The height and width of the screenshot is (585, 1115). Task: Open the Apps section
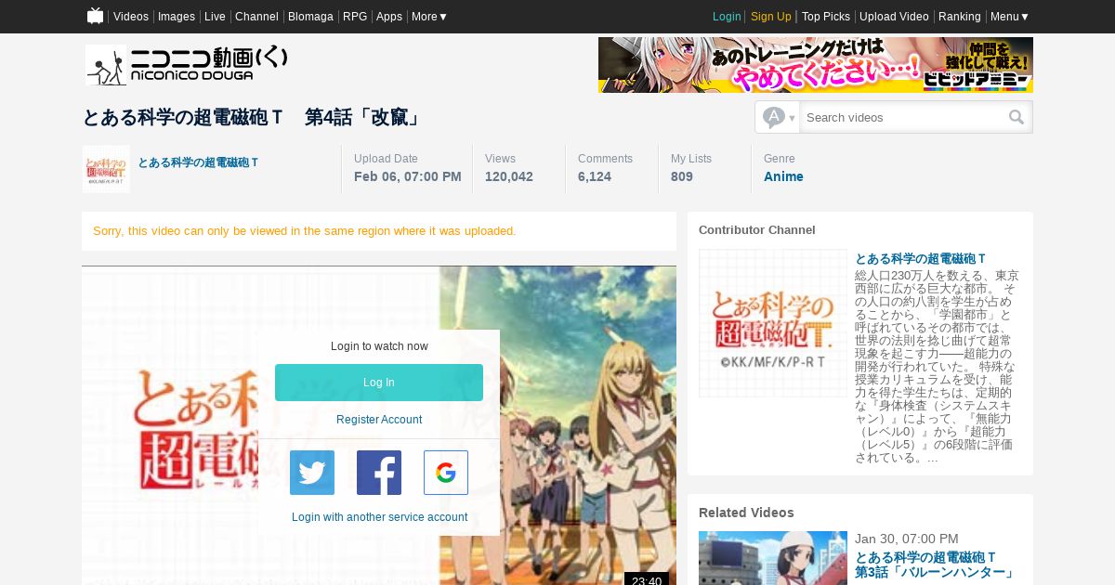[x=389, y=17]
